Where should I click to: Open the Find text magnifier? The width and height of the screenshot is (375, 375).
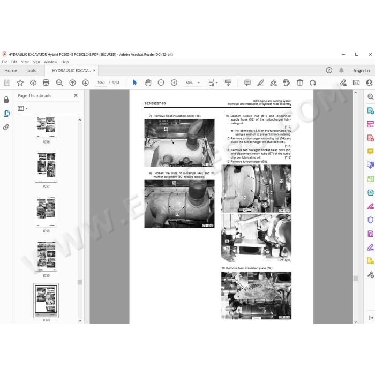click(x=59, y=82)
